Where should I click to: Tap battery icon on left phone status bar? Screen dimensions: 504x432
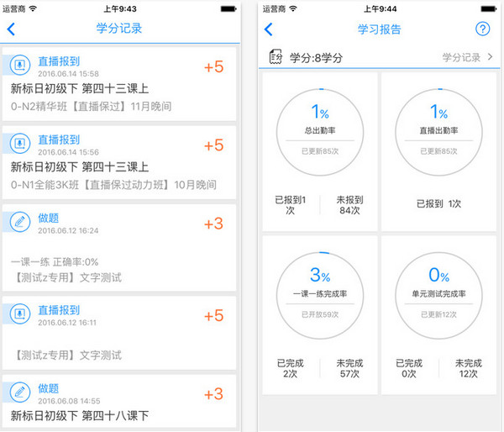click(x=228, y=9)
